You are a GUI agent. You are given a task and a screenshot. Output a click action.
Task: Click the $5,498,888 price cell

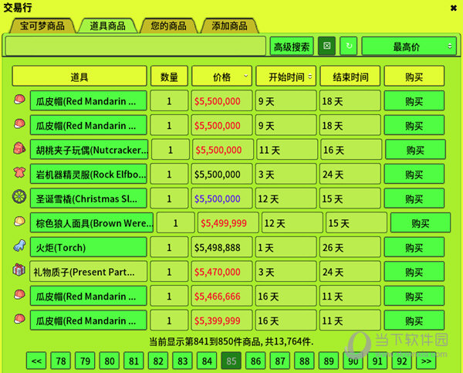pos(221,247)
